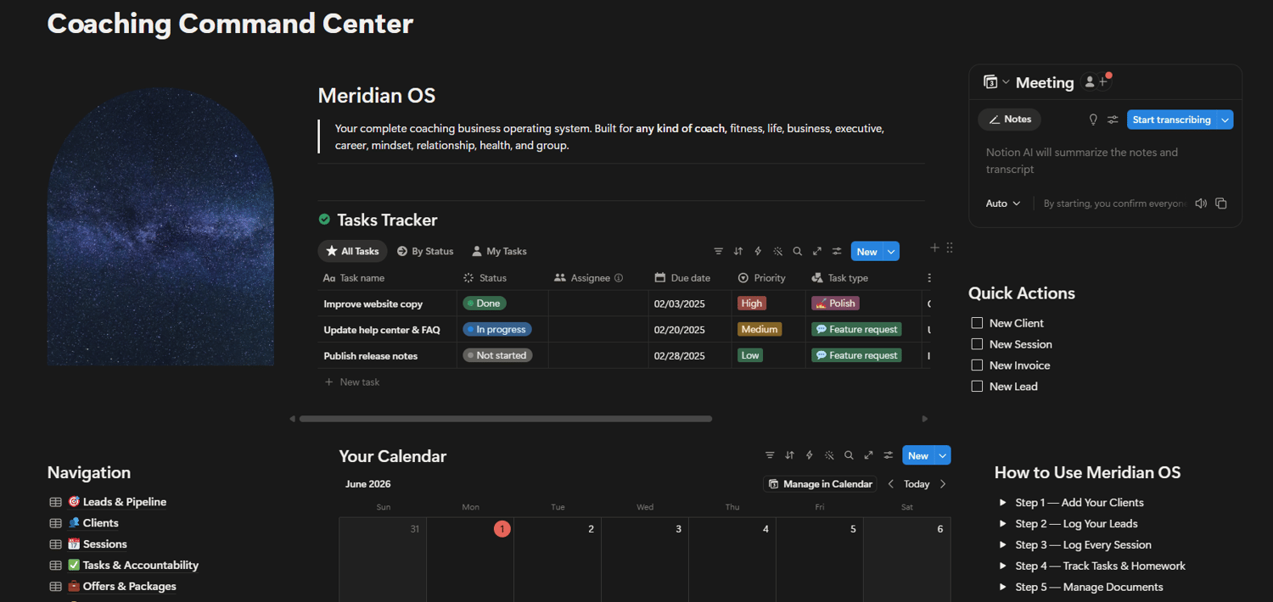Open dropdown arrow beside Calendar New button
This screenshot has width=1273, height=602.
(x=943, y=456)
